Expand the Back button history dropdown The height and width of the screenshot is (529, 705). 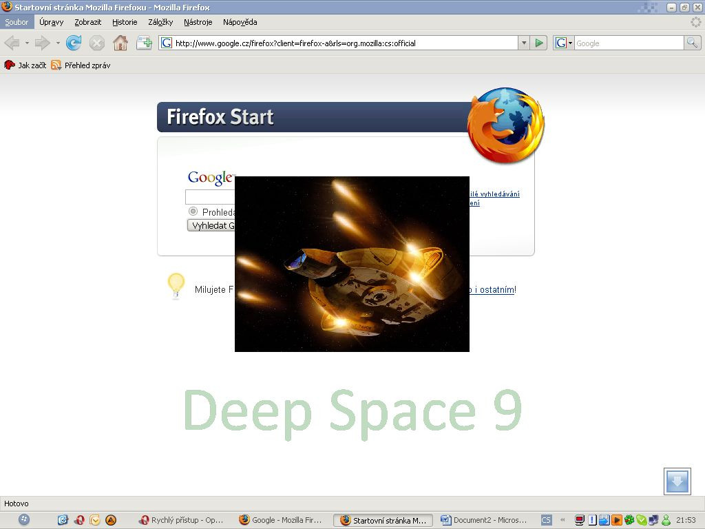(27, 43)
